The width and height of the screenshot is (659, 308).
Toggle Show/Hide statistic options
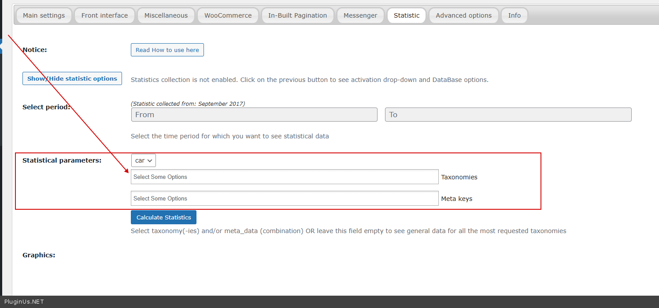72,78
